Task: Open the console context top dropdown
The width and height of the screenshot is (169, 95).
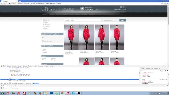Action: click(x=7, y=88)
